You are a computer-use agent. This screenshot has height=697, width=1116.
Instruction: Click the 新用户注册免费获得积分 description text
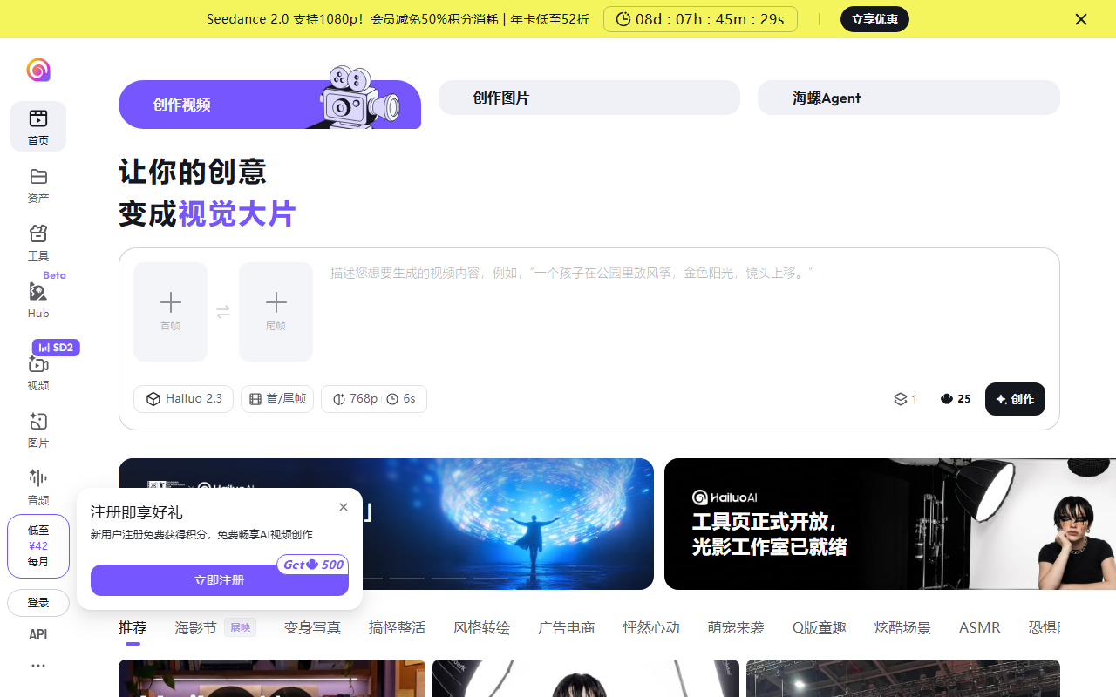click(201, 534)
